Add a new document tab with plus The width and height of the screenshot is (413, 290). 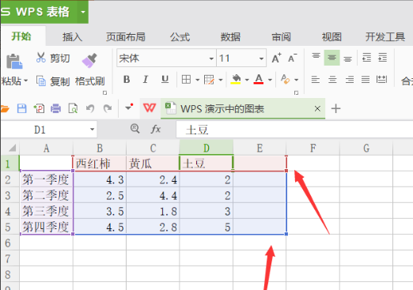pyautogui.click(x=335, y=108)
